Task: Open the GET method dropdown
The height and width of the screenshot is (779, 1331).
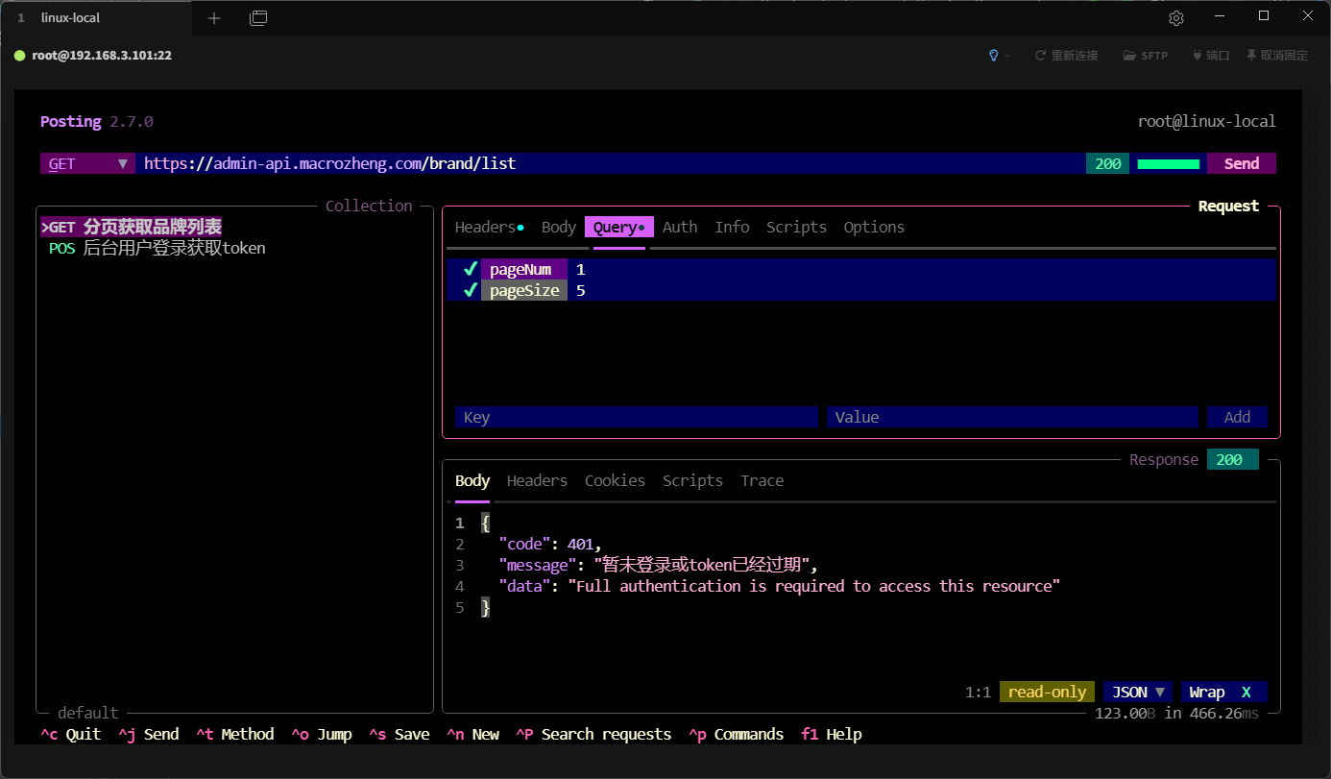Action: (x=87, y=163)
